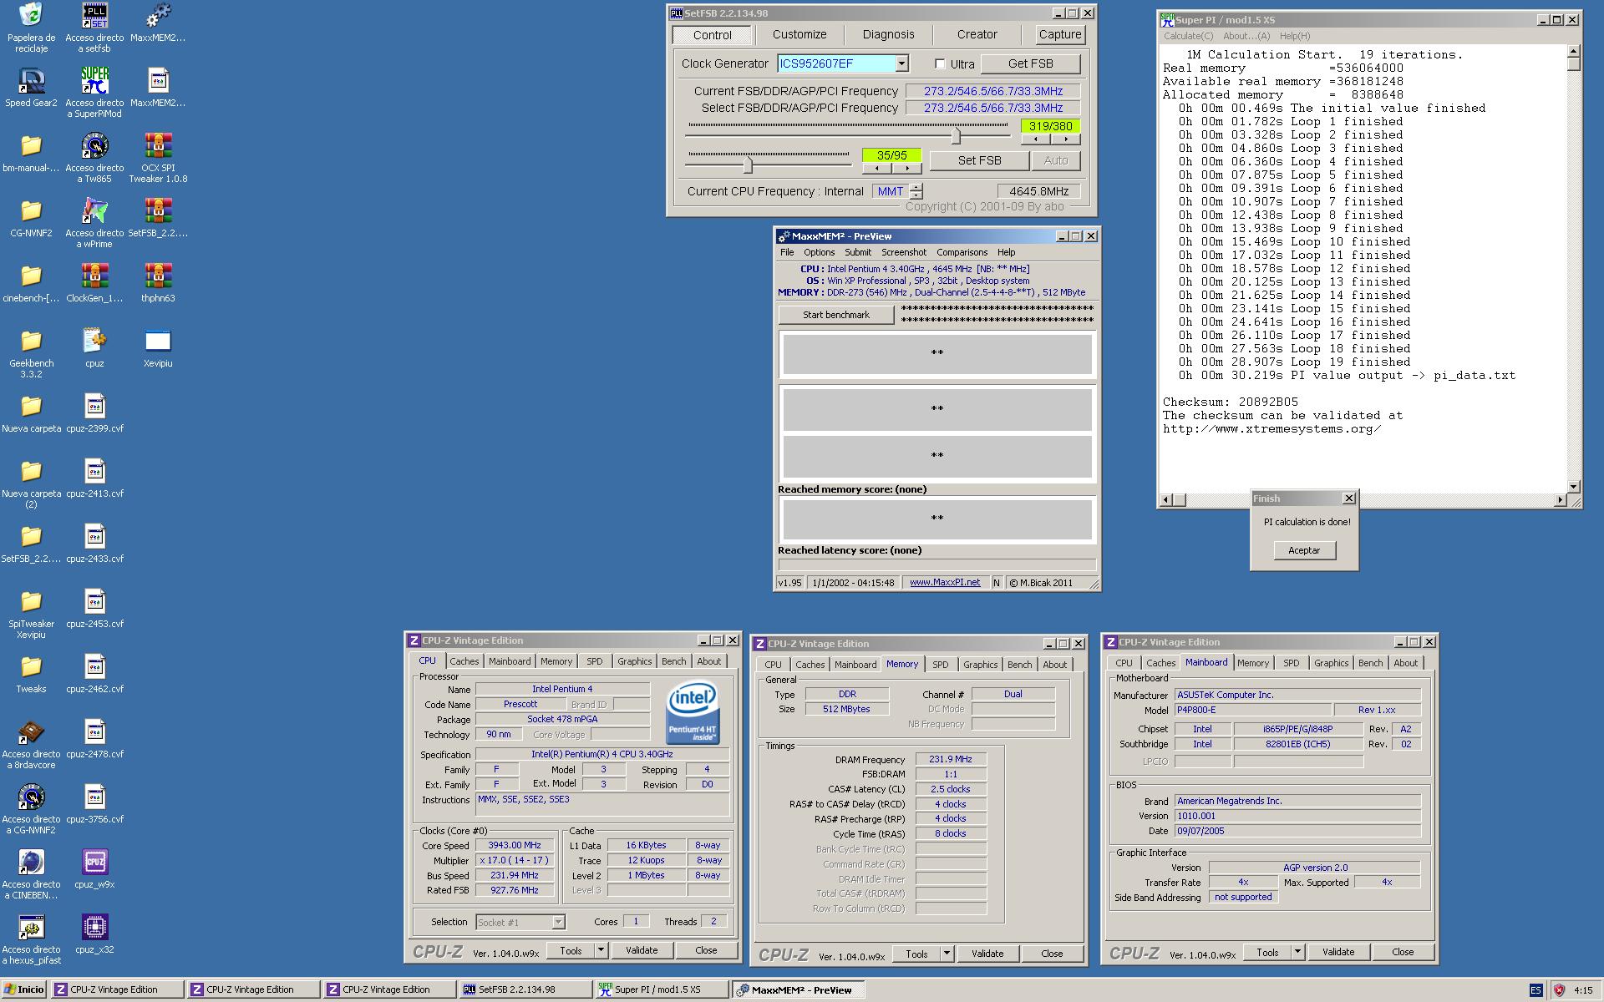Open the Screenshot menu in MaxxMEM²
The width and height of the screenshot is (1604, 1002).
903,252
